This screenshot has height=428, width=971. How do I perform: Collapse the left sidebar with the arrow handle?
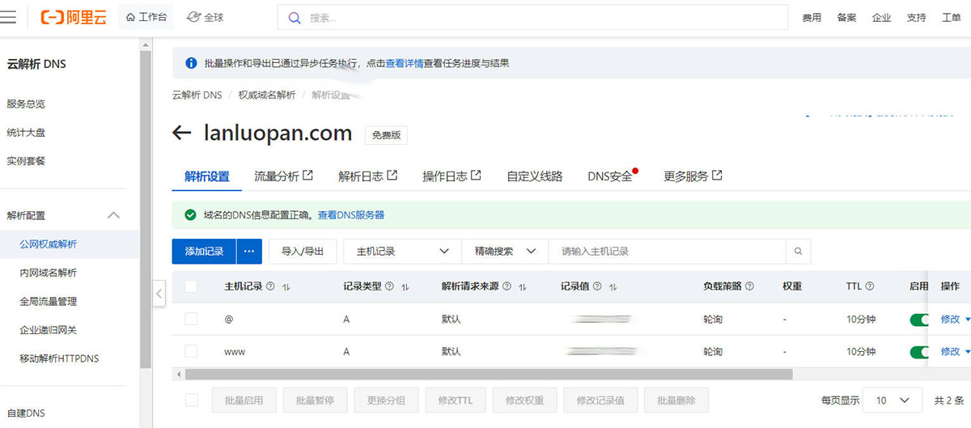(159, 294)
